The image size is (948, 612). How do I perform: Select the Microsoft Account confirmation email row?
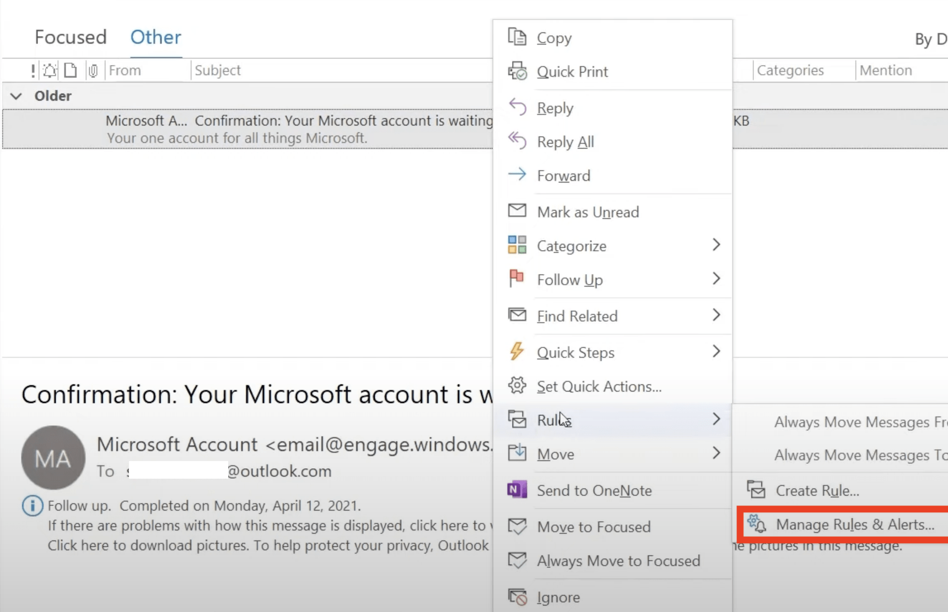pos(248,129)
